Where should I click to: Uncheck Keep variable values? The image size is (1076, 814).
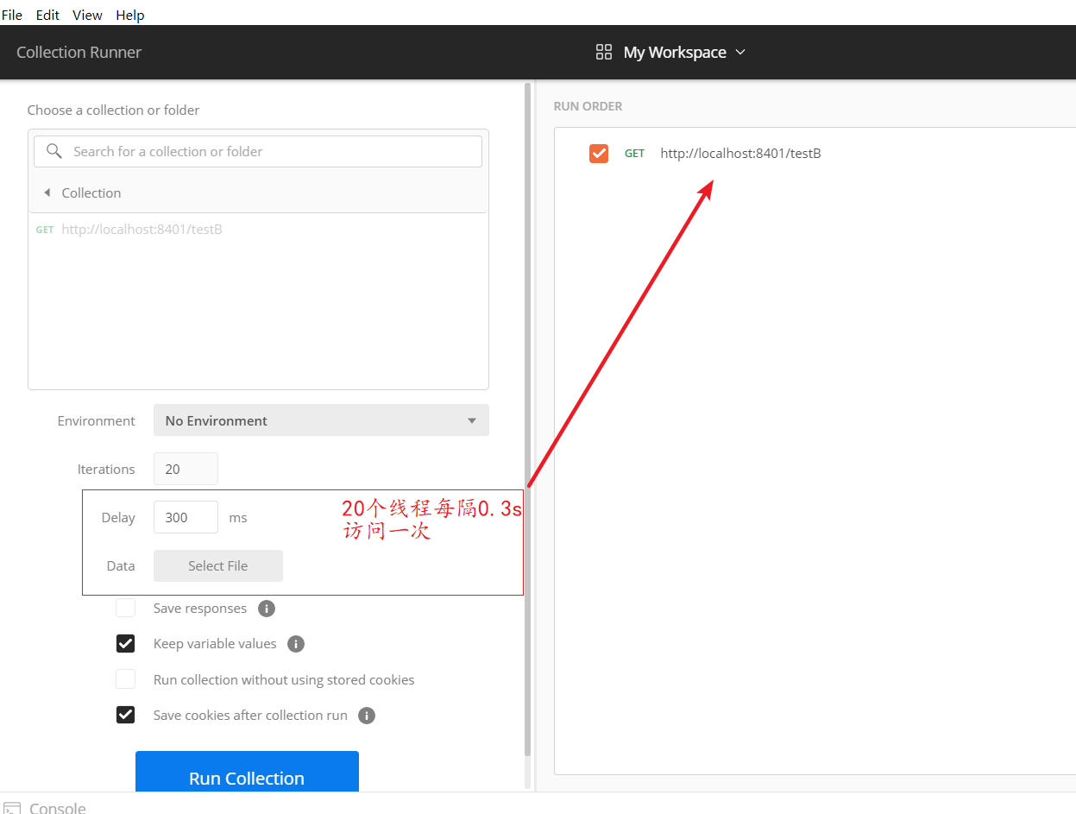coord(126,644)
